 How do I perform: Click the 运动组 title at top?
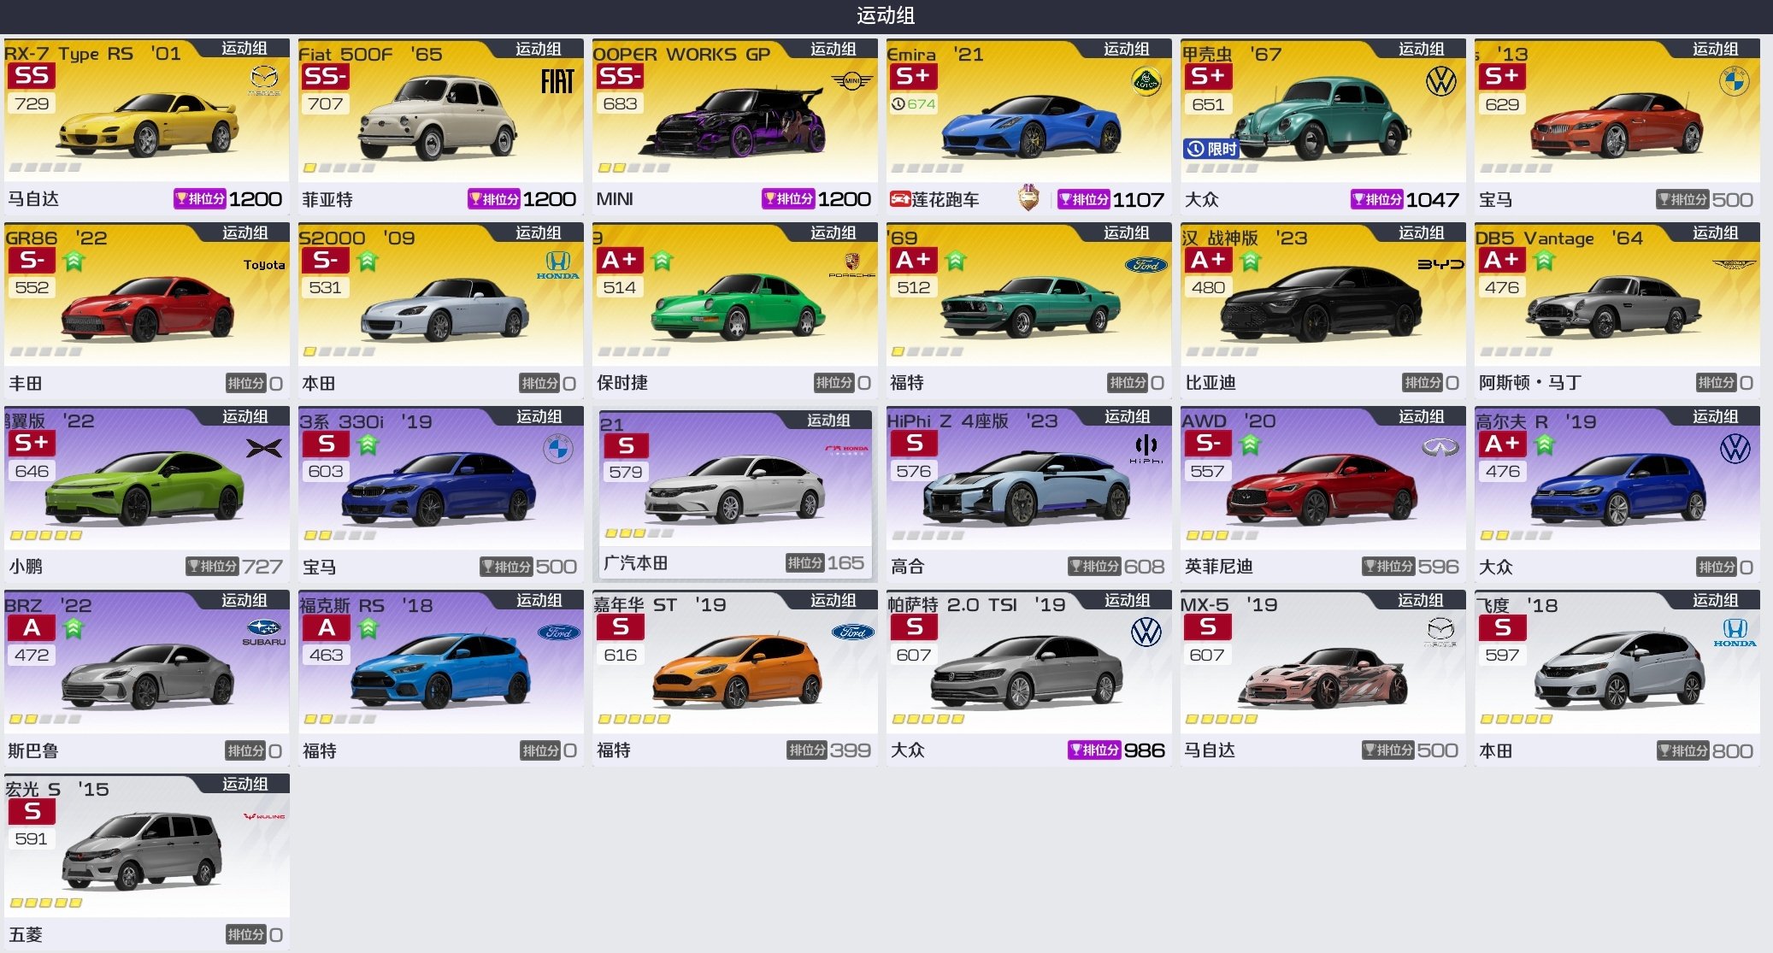click(x=886, y=15)
